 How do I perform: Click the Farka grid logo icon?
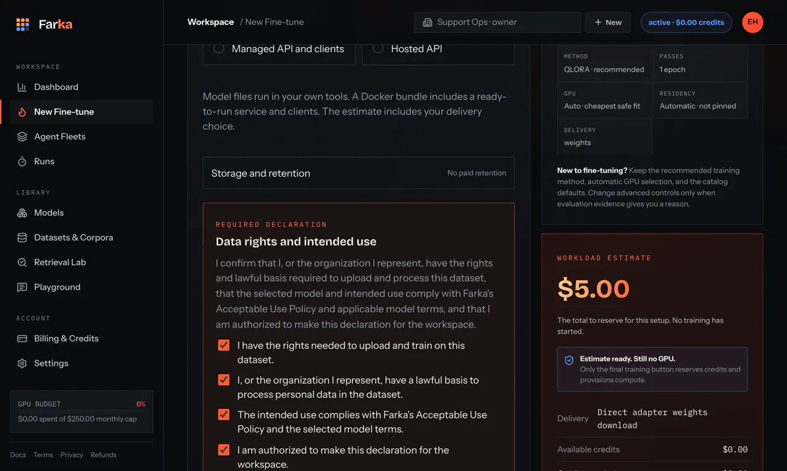click(23, 25)
